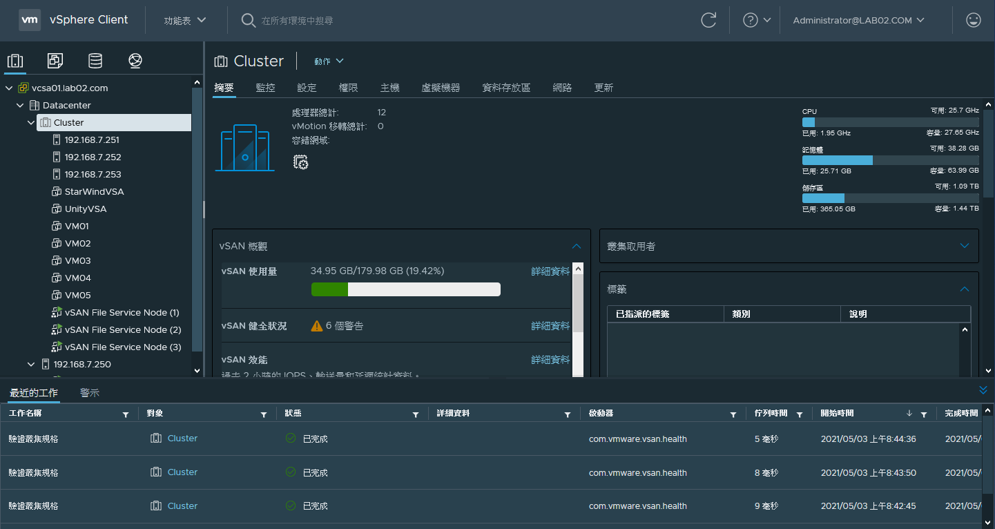Click filter icon in 工作名稱 column

coord(126,414)
